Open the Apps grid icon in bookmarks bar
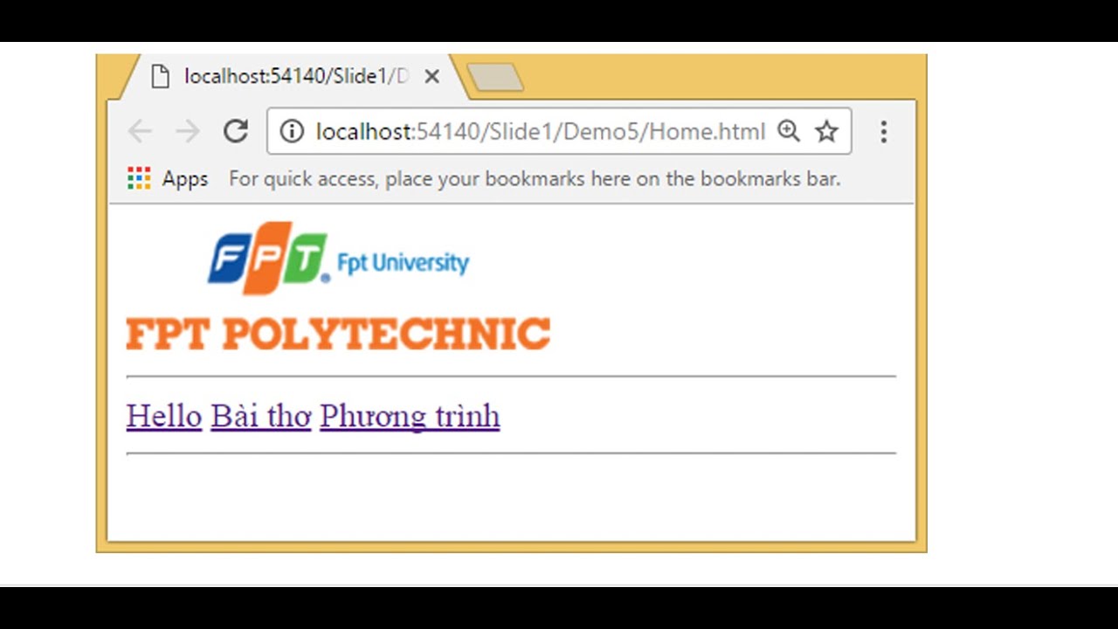Image resolution: width=1118 pixels, height=629 pixels. [139, 179]
